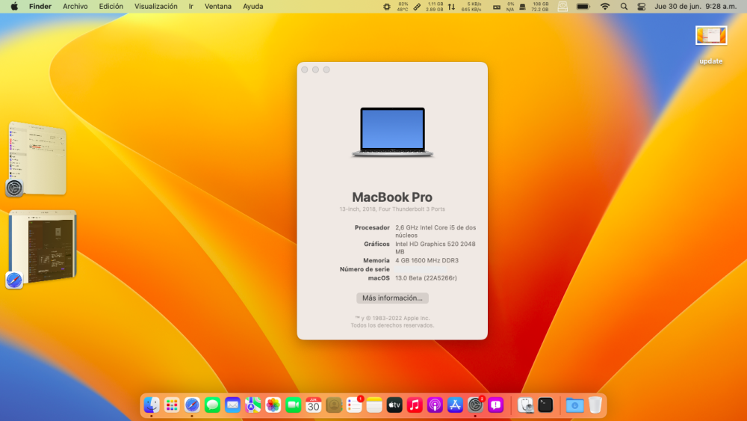Open the Ventana menu
This screenshot has width=747, height=421.
[x=217, y=7]
